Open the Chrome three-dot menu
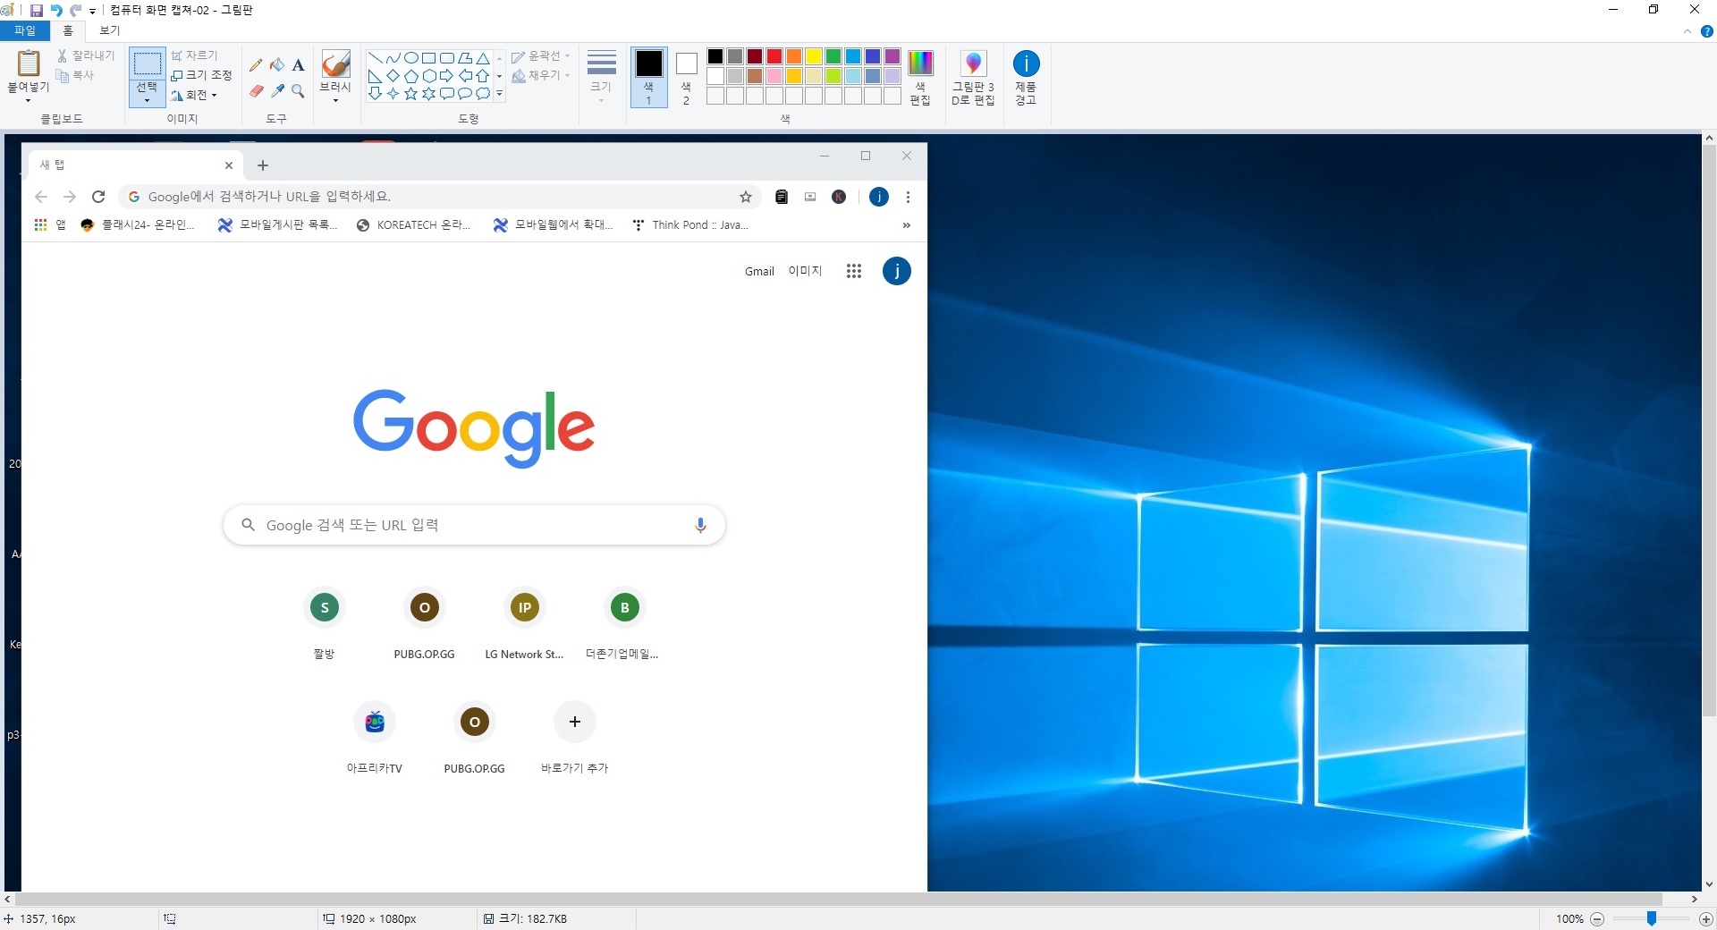This screenshot has height=930, width=1717. coord(908,197)
